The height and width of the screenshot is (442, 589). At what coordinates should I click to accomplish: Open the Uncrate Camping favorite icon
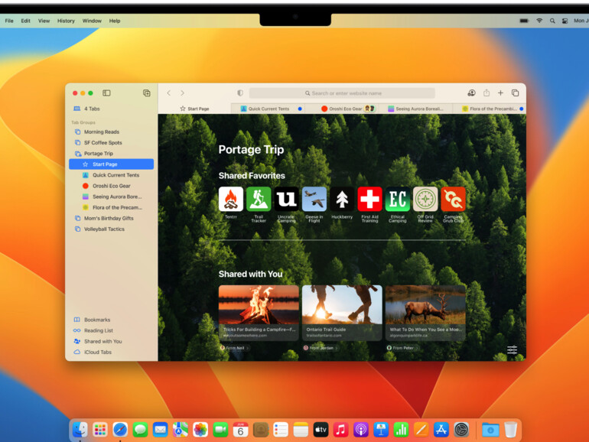286,199
